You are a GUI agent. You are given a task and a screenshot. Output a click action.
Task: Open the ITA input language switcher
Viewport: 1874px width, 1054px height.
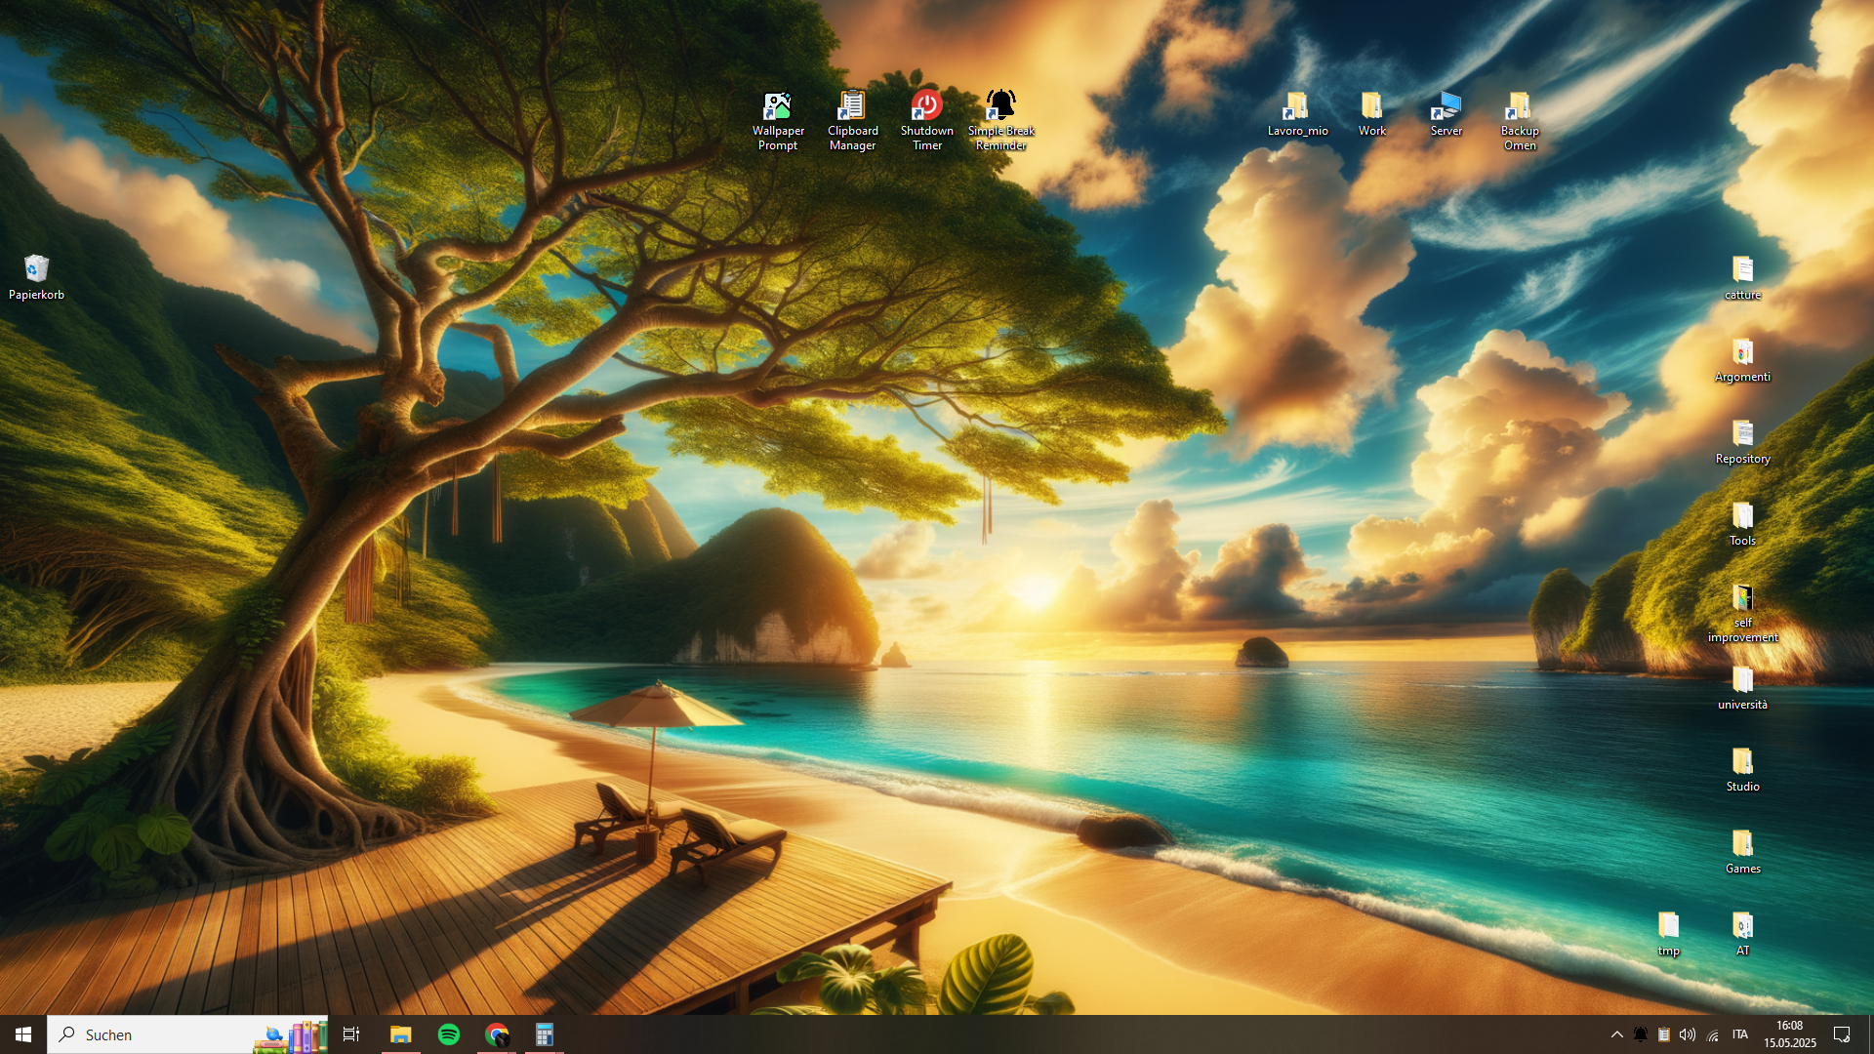(1739, 1034)
